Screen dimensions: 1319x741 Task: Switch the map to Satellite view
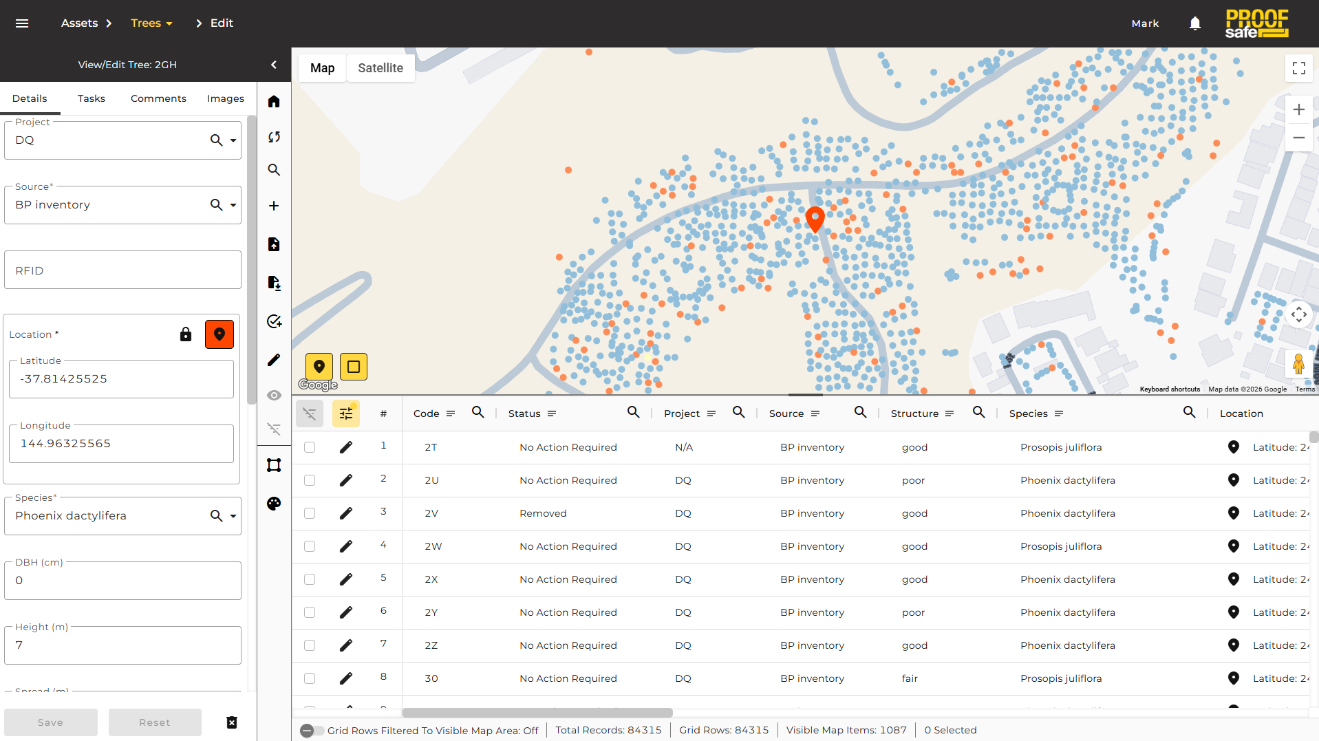(380, 67)
